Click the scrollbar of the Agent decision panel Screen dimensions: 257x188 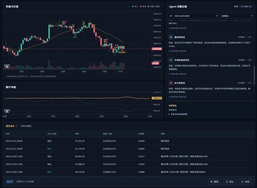254,75
